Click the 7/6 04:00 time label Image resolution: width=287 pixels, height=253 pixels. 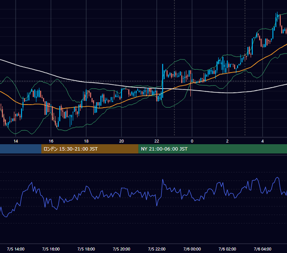263,249
